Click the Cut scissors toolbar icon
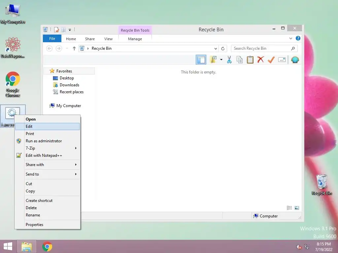 [229, 60]
